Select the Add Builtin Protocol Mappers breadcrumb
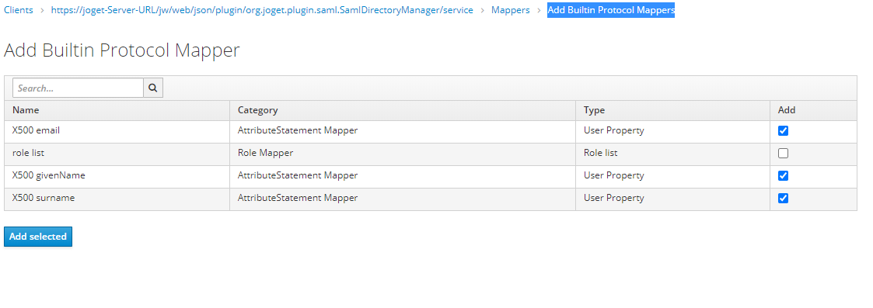This screenshot has height=308, width=873. [611, 10]
